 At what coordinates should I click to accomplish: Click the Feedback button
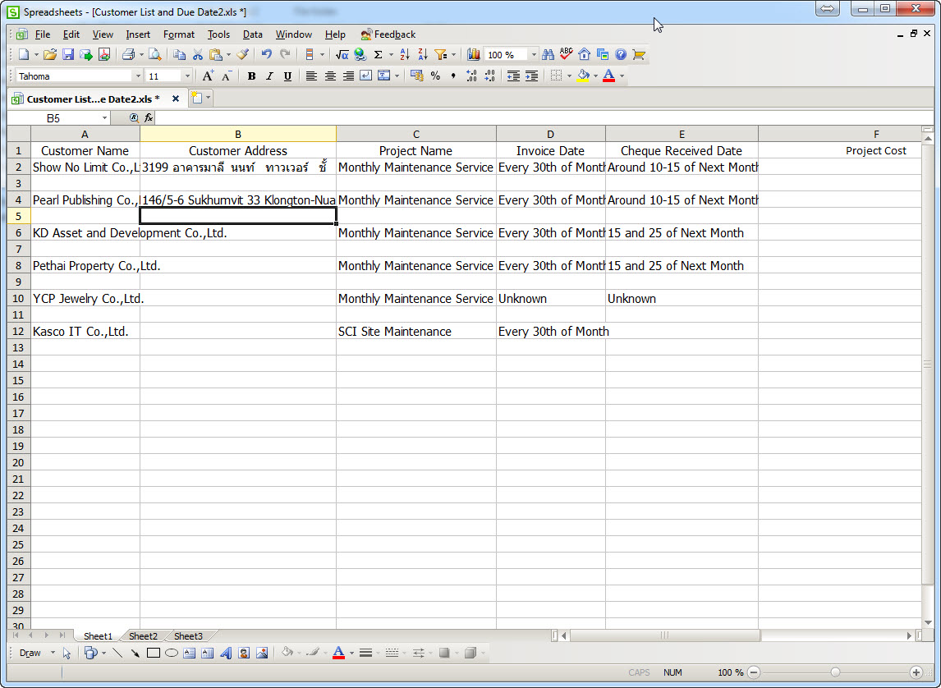coord(388,34)
